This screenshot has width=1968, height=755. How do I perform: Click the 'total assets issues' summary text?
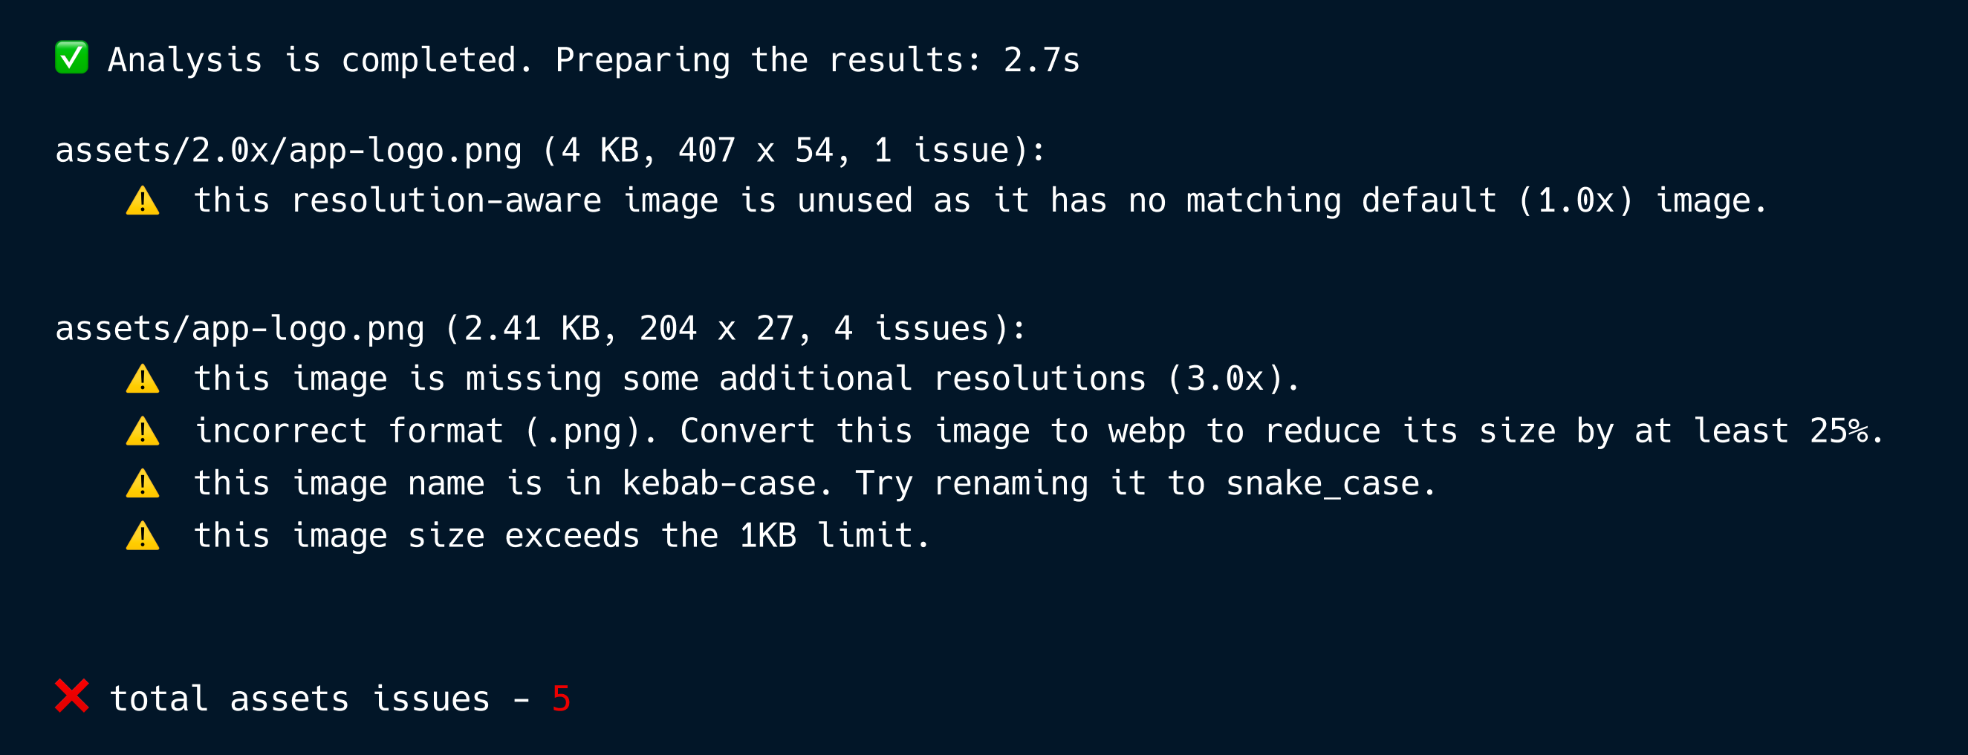(300, 699)
